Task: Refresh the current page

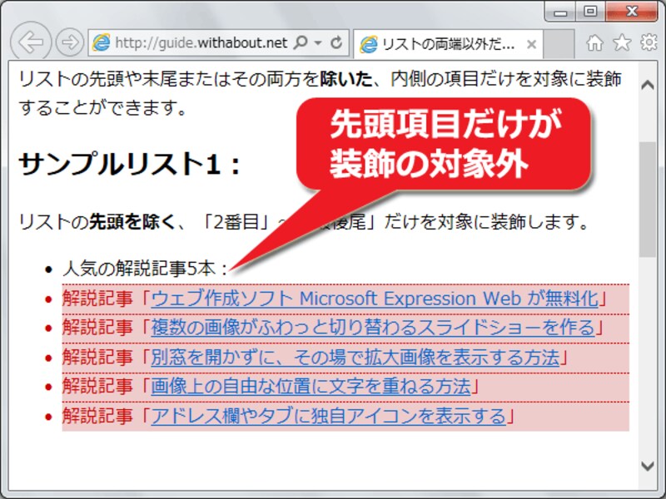Action: pos(337,42)
